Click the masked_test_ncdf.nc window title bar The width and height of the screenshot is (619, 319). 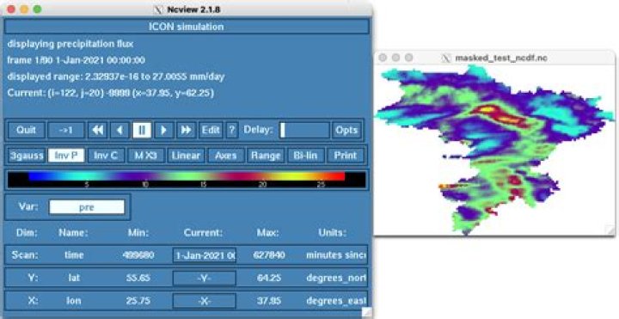(495, 58)
